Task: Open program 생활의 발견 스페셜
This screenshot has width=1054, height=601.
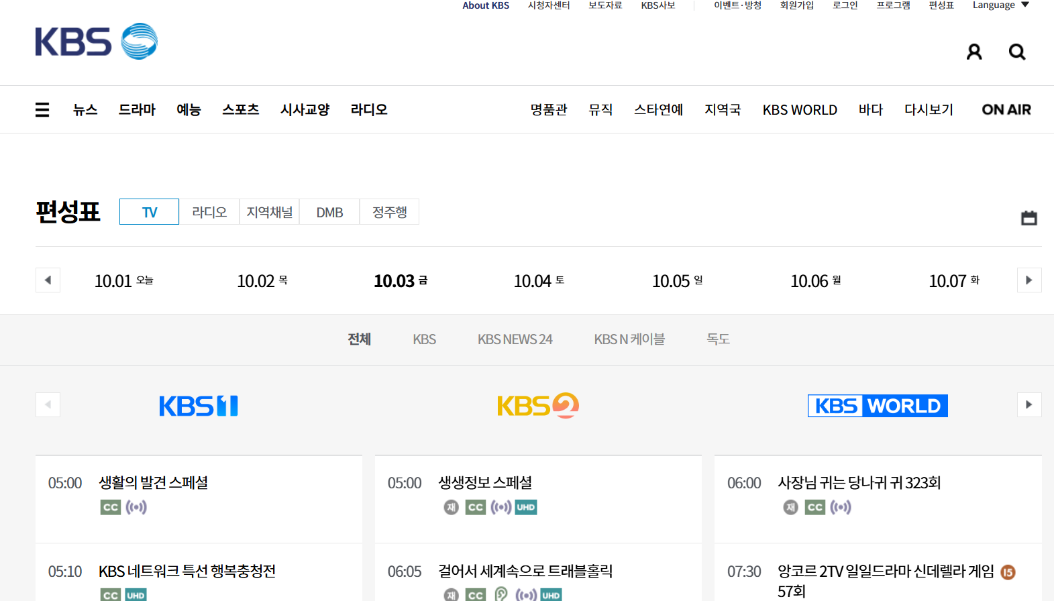Action: click(154, 483)
